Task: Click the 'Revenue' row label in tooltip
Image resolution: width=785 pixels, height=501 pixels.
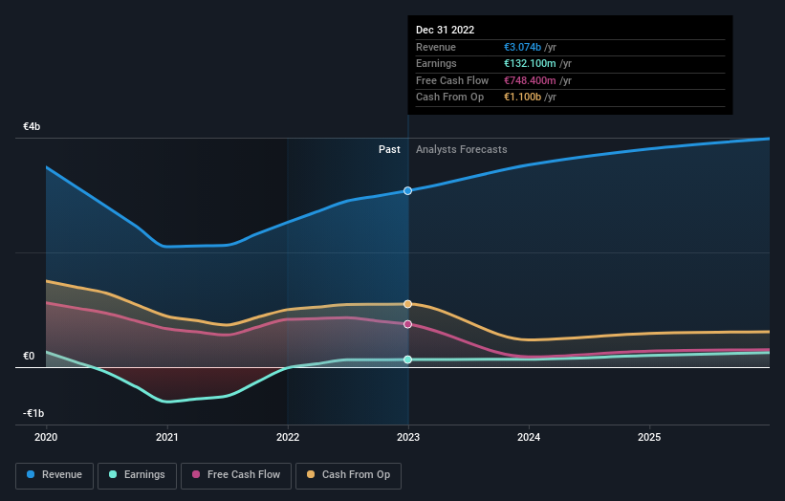Action: point(436,47)
